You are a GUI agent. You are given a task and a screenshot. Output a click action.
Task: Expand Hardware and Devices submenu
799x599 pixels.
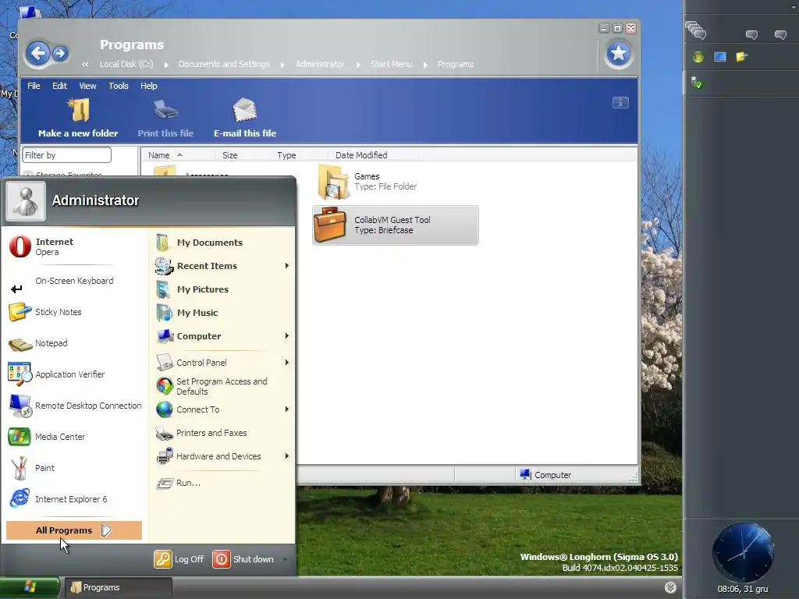287,456
